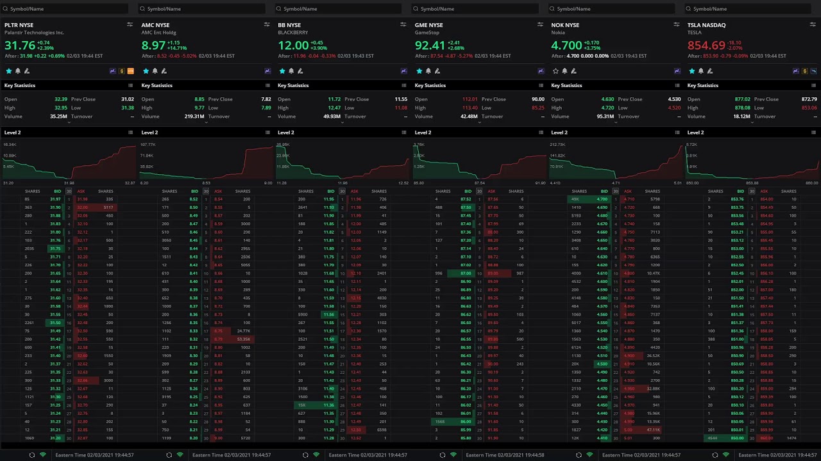Set a price alert bell for PLTR
The height and width of the screenshot is (461, 821).
(18, 71)
